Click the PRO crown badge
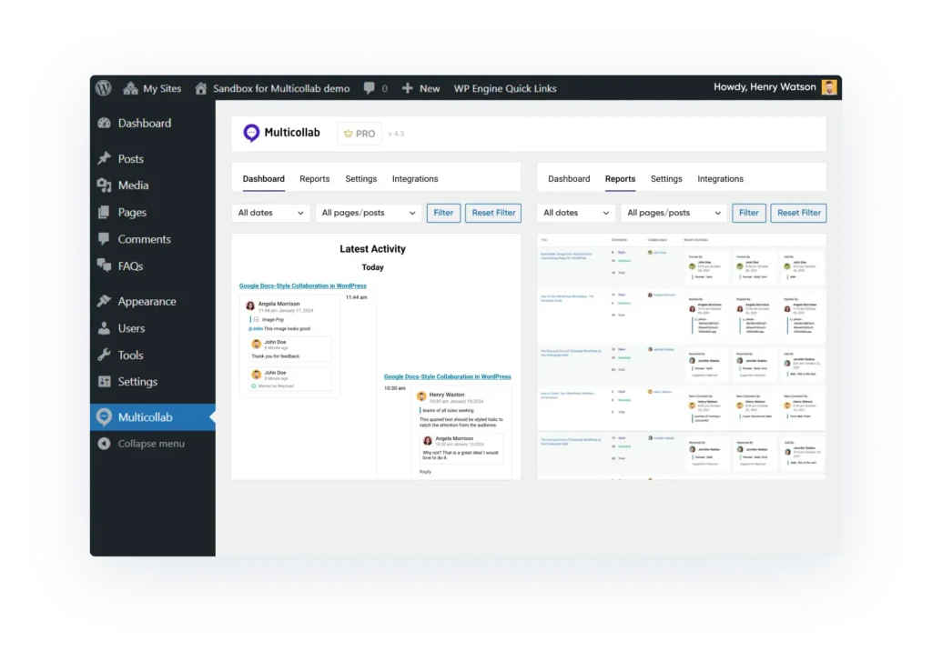This screenshot has width=932, height=661. pos(360,134)
